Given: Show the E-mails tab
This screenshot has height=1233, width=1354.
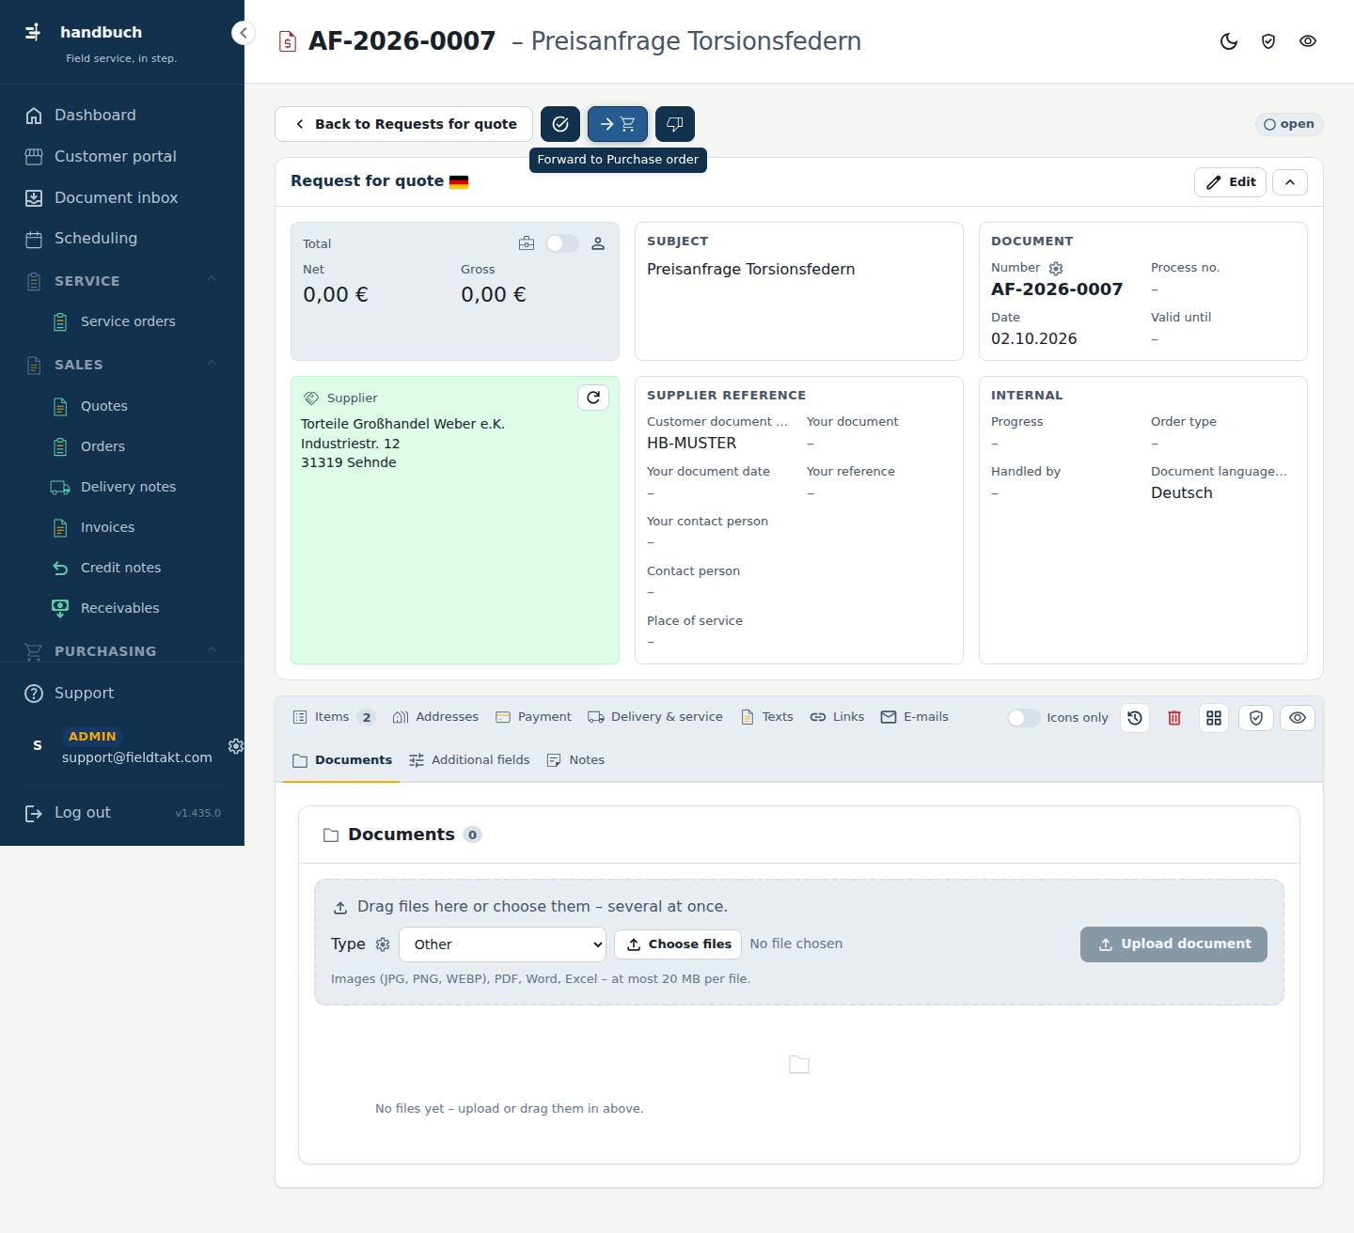Looking at the screenshot, I should 915,717.
